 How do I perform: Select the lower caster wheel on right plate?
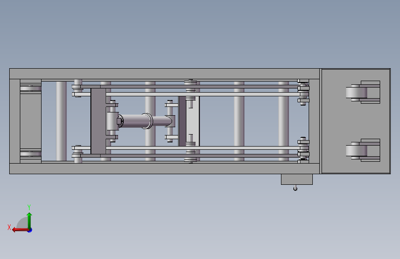point(357,151)
